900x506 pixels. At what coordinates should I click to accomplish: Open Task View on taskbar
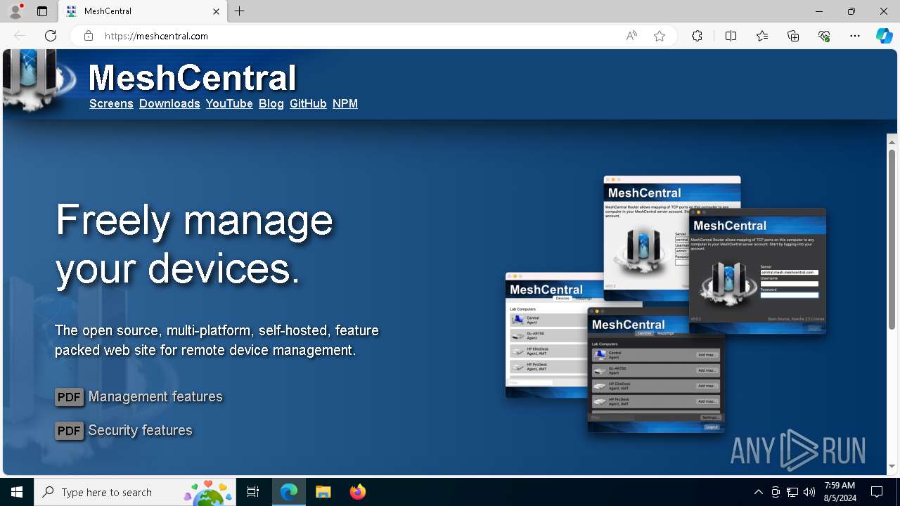253,492
